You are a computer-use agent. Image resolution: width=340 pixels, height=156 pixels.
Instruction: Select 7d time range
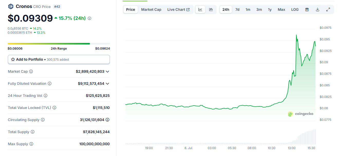point(237,10)
